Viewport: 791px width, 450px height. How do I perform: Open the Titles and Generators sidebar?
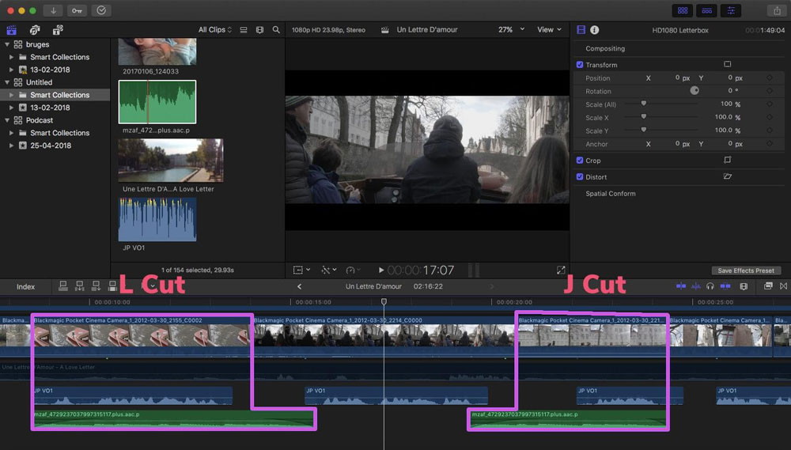pos(58,30)
